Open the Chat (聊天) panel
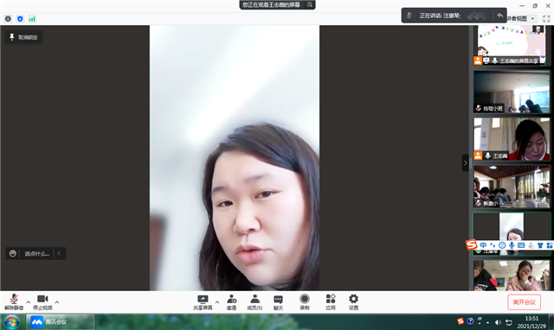 click(279, 302)
